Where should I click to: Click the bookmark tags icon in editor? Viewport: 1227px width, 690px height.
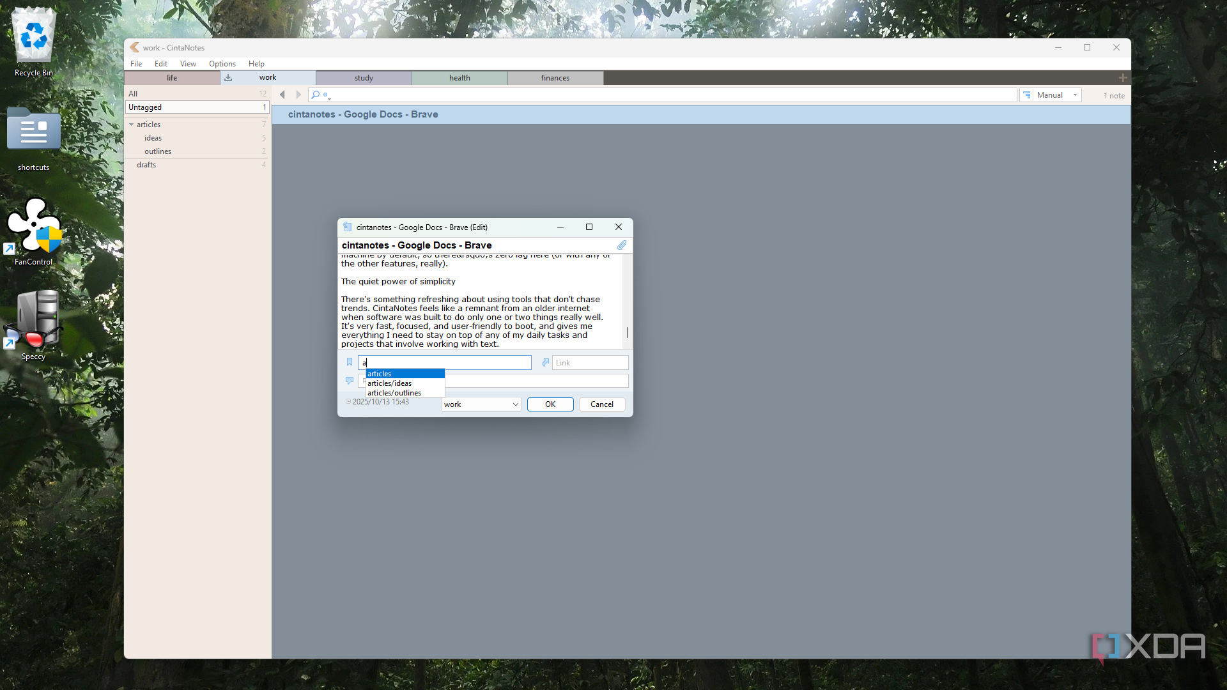click(350, 362)
